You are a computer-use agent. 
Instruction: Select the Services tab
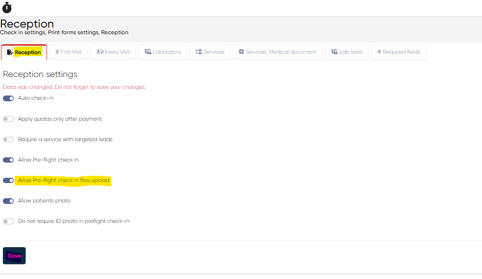(210, 52)
